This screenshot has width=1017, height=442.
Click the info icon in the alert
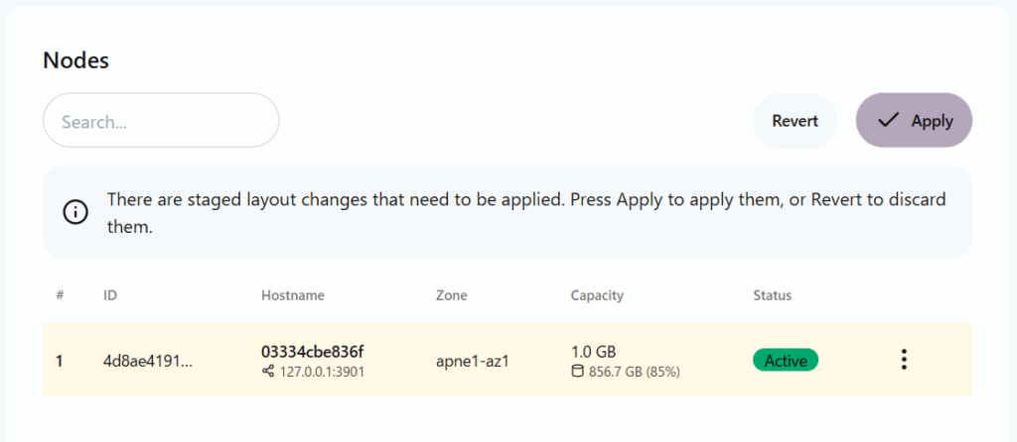point(74,212)
